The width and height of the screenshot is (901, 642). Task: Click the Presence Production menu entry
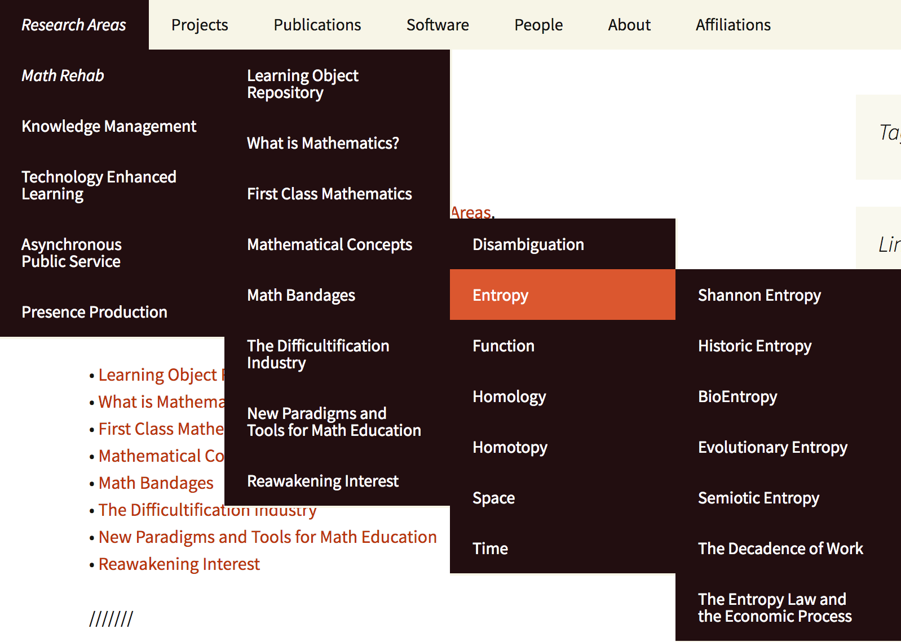94,312
